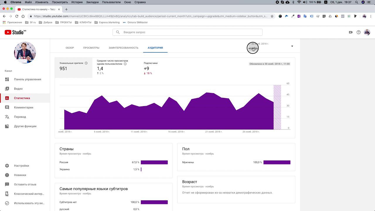Switch to the Обзор tab
The width and height of the screenshot is (375, 211).
point(70,48)
